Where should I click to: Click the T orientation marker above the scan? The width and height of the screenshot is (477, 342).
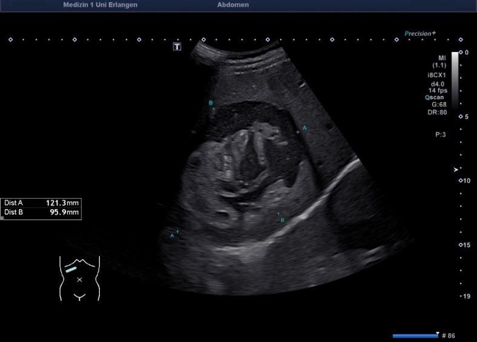click(177, 47)
